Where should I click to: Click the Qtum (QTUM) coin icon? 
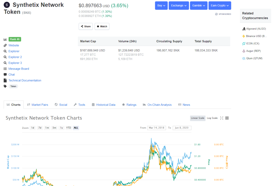pos(244,58)
